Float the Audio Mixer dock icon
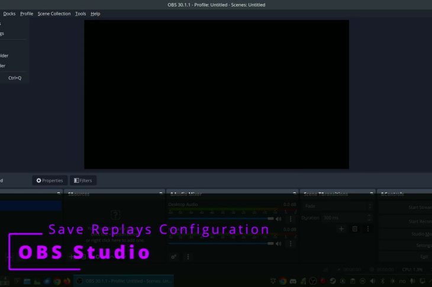Viewport: 432px width, 287px height. pyautogui.click(x=295, y=194)
